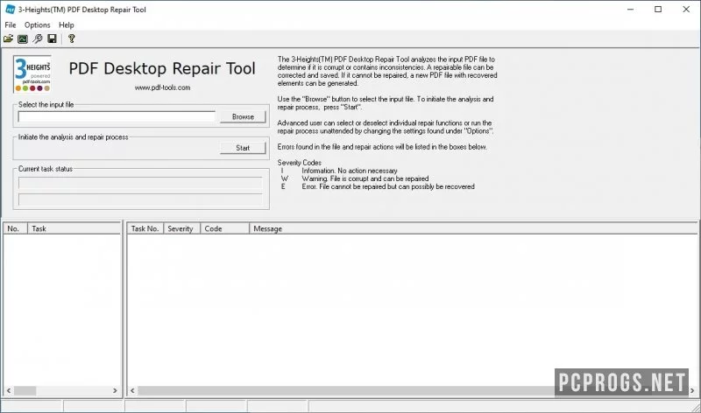The height and width of the screenshot is (413, 701).
Task: Click the task list horizontal scrollbar thumb
Action: pyautogui.click(x=25, y=390)
